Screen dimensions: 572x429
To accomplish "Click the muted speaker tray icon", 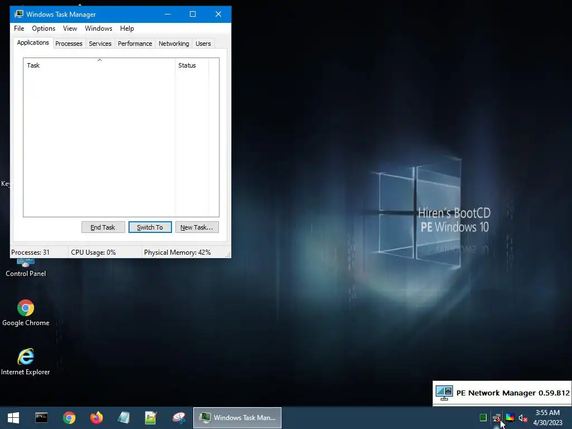I will [523, 418].
